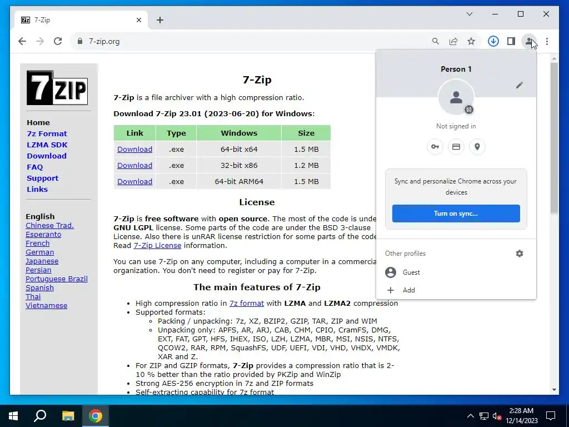Switch language to German

[39, 252]
